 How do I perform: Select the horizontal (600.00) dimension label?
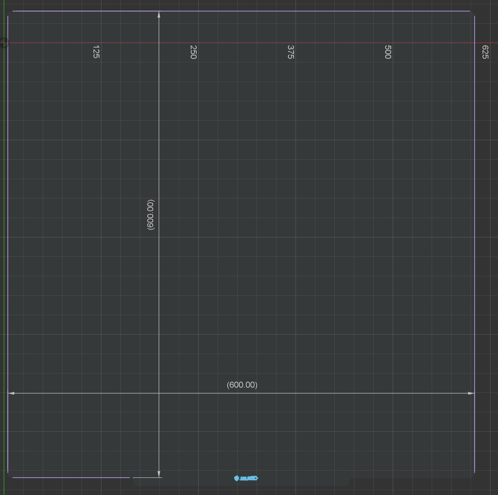point(242,385)
